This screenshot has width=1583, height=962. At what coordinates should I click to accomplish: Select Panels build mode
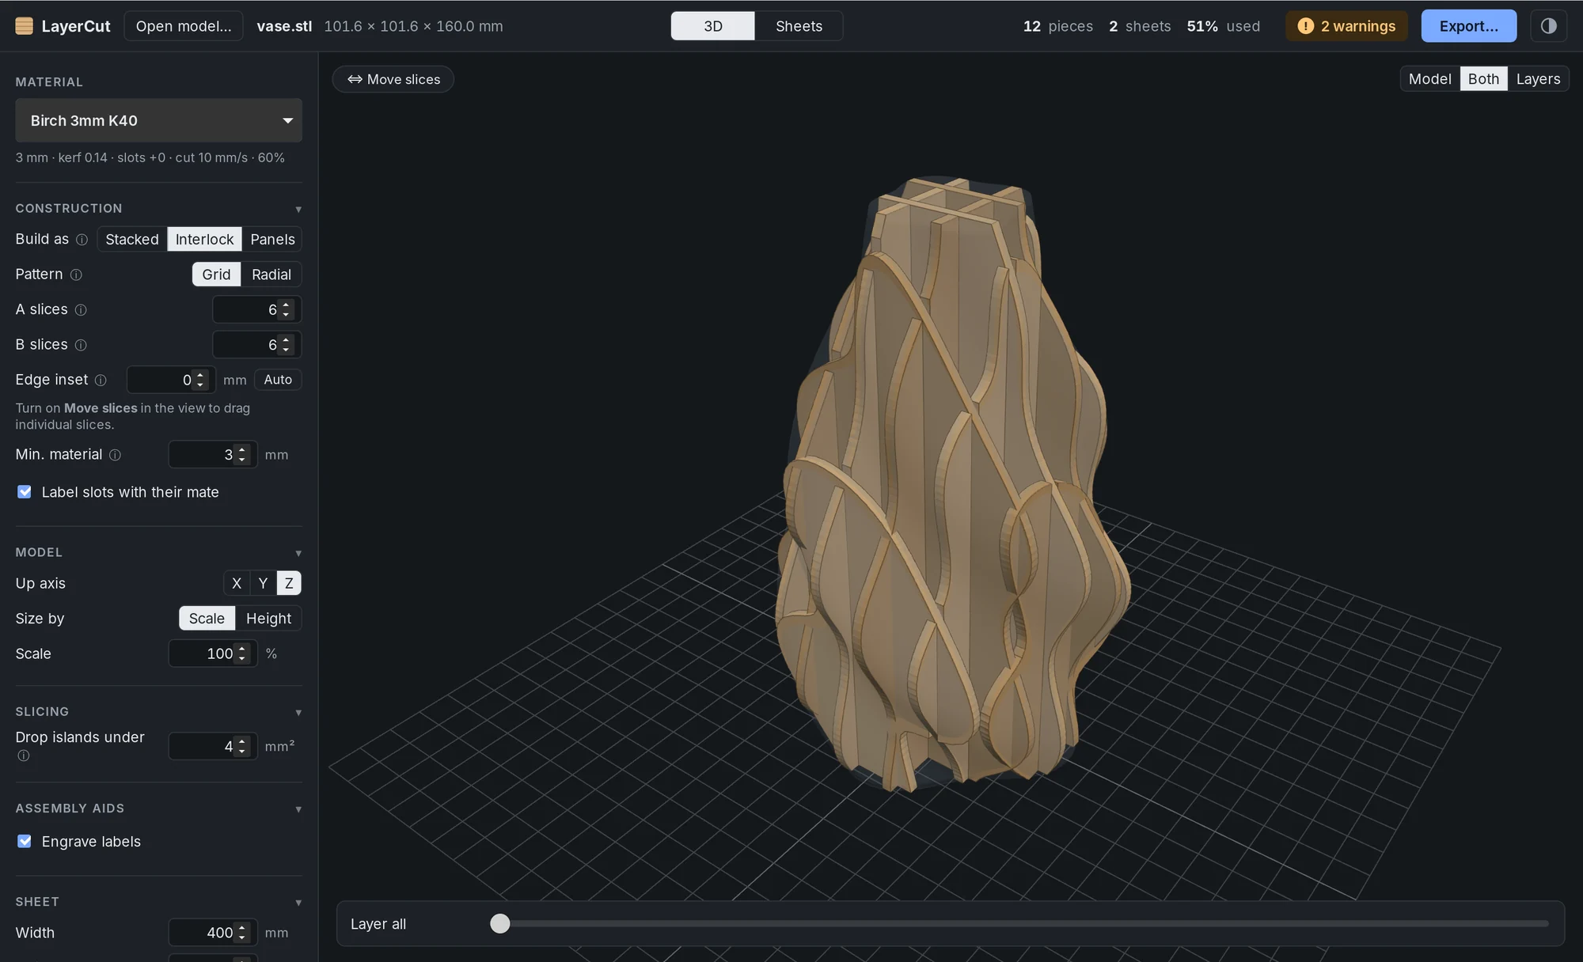[x=272, y=239]
